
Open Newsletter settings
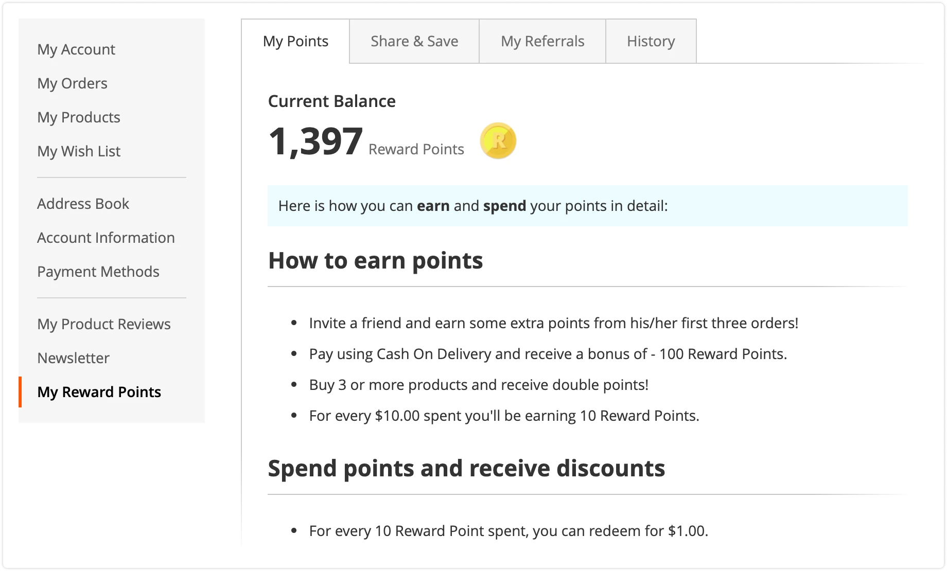click(x=73, y=358)
